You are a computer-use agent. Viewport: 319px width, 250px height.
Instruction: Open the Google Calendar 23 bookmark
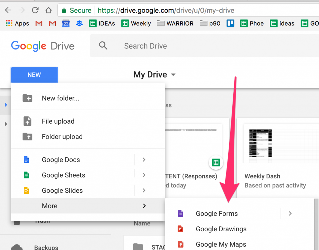click(66, 23)
